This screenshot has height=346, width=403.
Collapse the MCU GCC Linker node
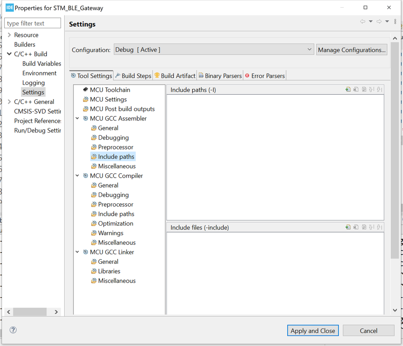pos(77,252)
